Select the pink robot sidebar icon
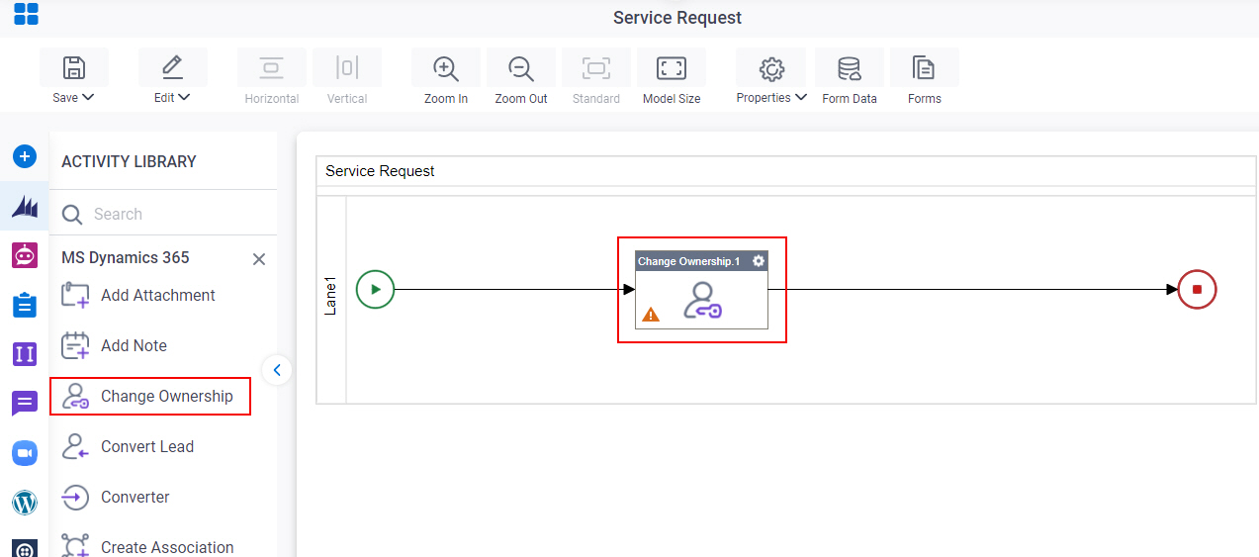The height and width of the screenshot is (557, 1259). click(x=25, y=255)
